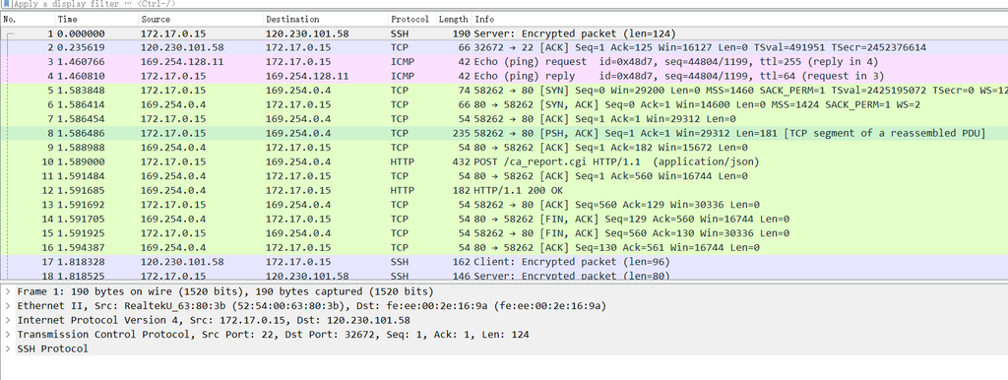Click the ICMP protocol cell of packet 4
The width and height of the screenshot is (1008, 380).
pyautogui.click(x=403, y=76)
